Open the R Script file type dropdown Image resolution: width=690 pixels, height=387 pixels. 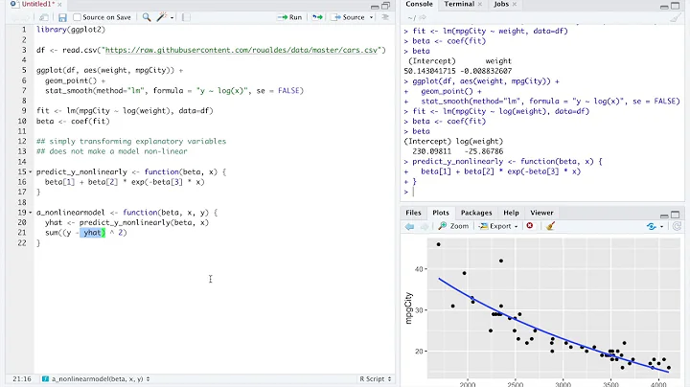[x=375, y=378]
